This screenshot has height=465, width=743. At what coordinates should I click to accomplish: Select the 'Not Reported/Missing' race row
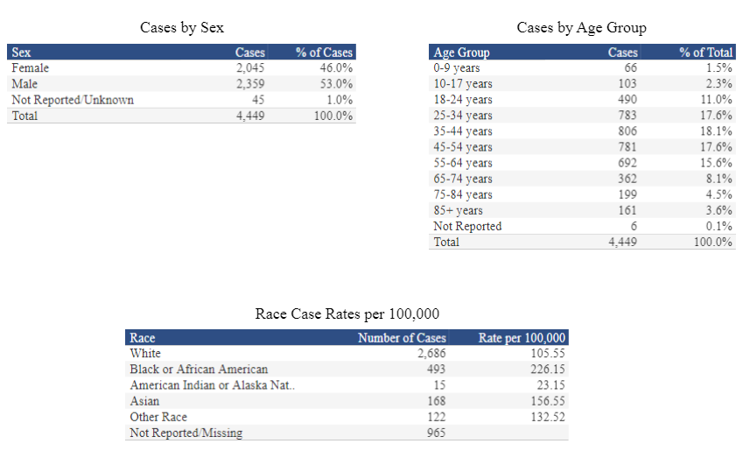[186, 433]
